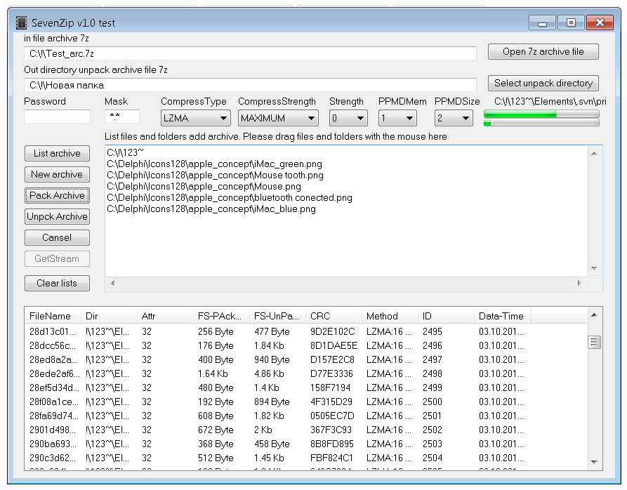
Task: Click the Mask input field
Action: click(122, 117)
